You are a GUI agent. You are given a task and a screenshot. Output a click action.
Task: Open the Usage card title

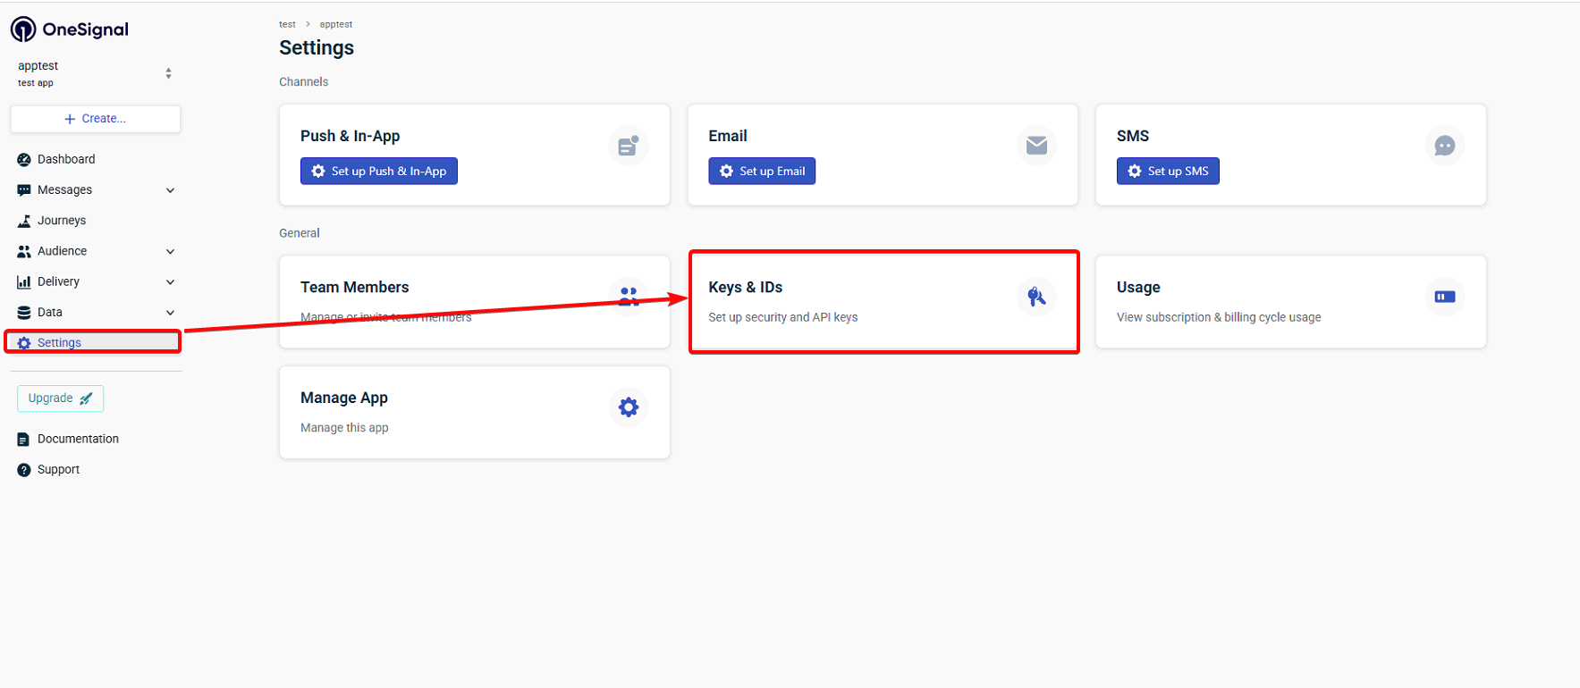[x=1138, y=288]
